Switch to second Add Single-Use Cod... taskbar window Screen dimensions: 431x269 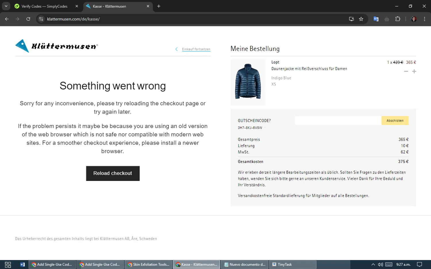point(100,264)
